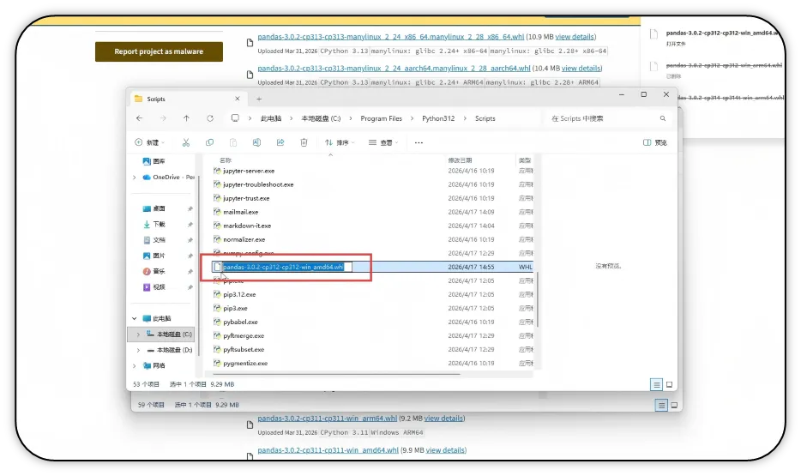801x476 pixels.
Task: Expand the 本地磁盘 (D:) drive node
Action: tap(138, 350)
